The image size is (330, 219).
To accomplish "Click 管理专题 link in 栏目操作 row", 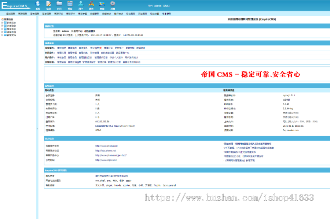I will (72, 53).
